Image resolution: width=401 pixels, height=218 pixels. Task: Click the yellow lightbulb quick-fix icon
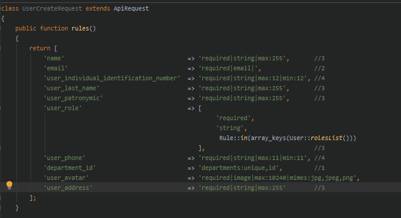click(x=9, y=185)
